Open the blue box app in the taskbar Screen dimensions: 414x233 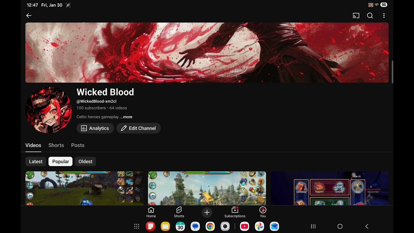274,226
